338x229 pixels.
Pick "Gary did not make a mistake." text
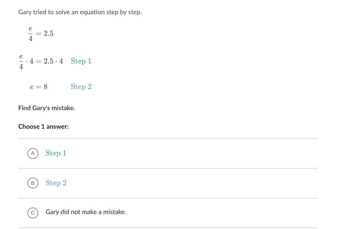click(86, 212)
